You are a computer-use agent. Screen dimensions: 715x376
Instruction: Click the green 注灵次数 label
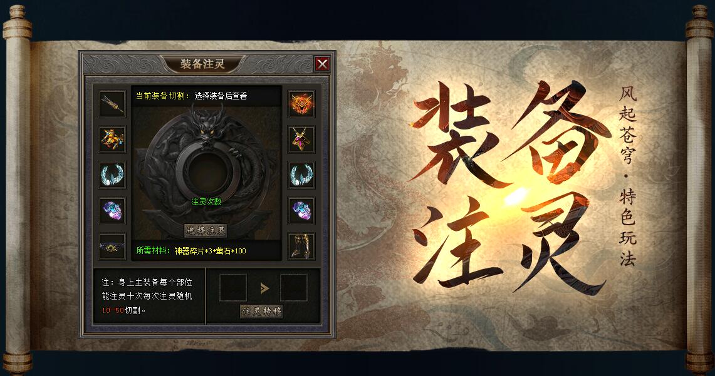pyautogui.click(x=207, y=201)
